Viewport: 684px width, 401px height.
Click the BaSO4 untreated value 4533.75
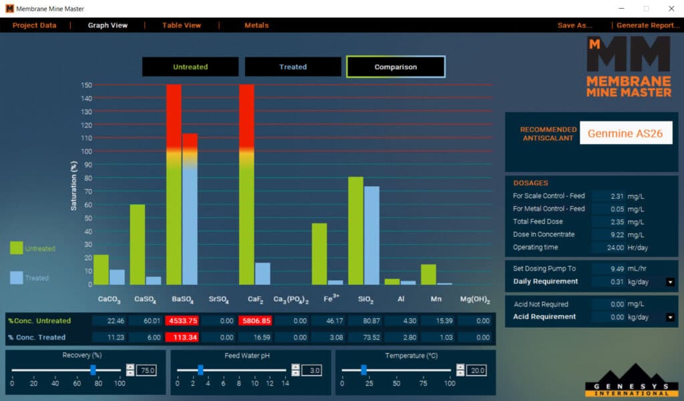coord(182,321)
